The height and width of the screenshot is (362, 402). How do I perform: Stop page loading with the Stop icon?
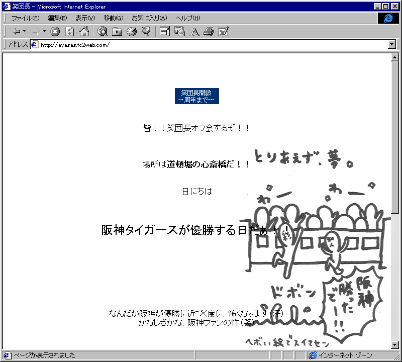55,32
